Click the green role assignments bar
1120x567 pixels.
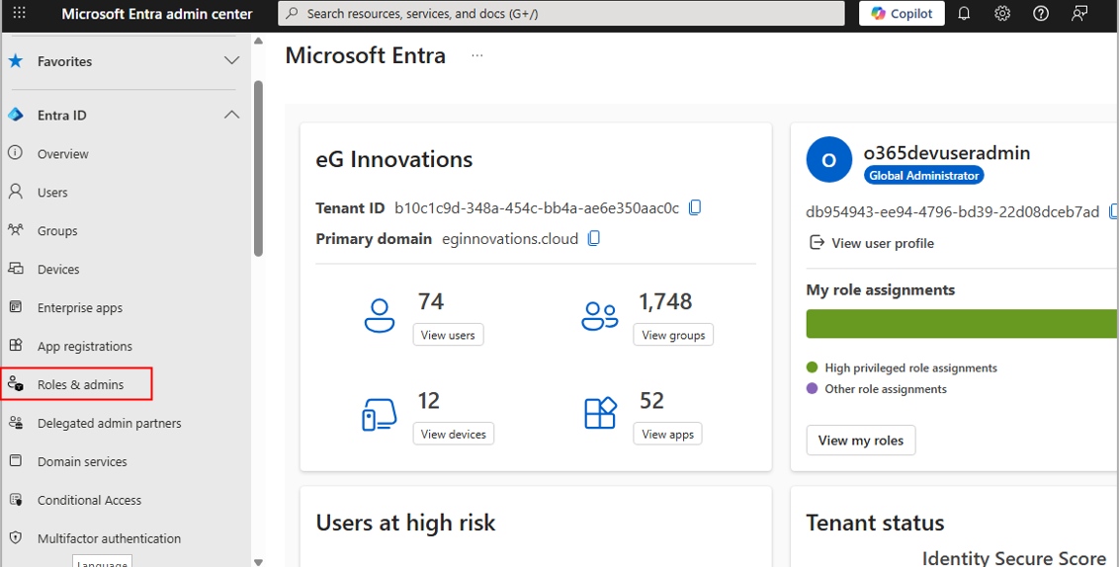961,324
